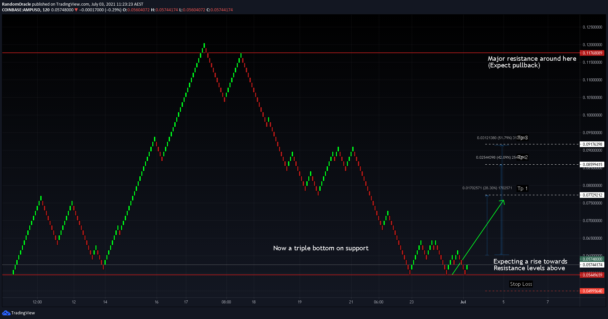Click the red 0.11768089 resistance price label

(592, 53)
